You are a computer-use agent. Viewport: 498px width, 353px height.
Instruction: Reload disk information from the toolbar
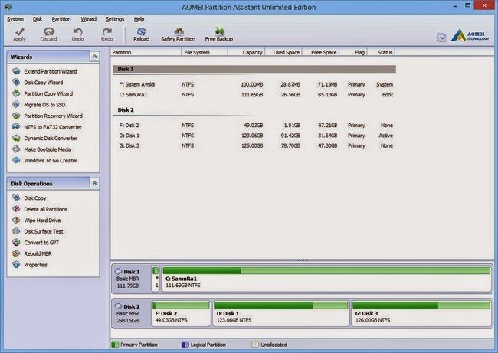click(x=141, y=34)
